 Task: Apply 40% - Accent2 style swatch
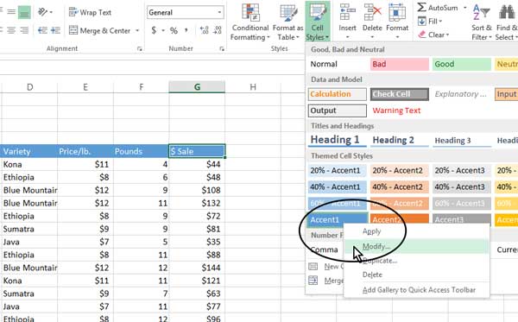400,187
